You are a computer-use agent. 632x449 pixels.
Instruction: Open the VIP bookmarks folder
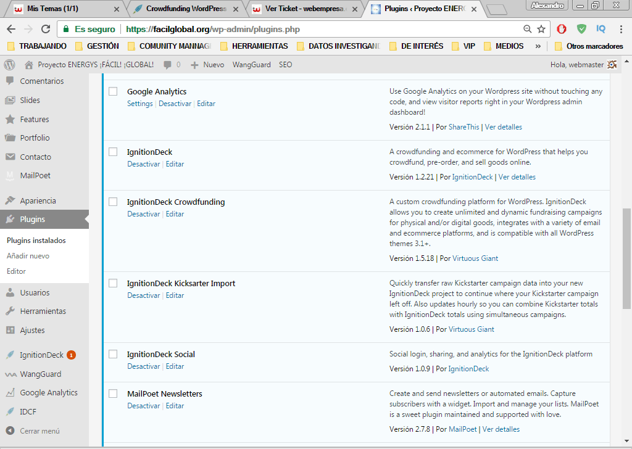464,46
